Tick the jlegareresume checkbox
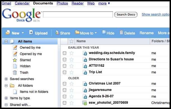The width and height of the screenshot is (171, 109). [65, 90]
